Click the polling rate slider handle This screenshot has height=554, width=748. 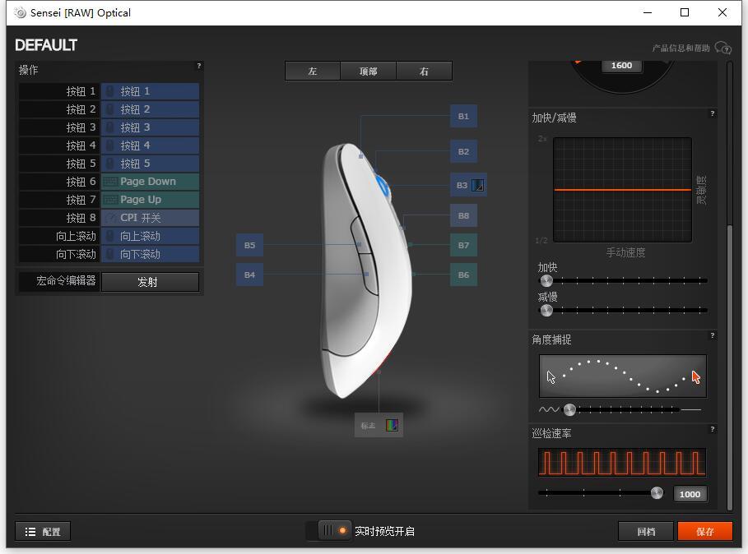tap(657, 493)
